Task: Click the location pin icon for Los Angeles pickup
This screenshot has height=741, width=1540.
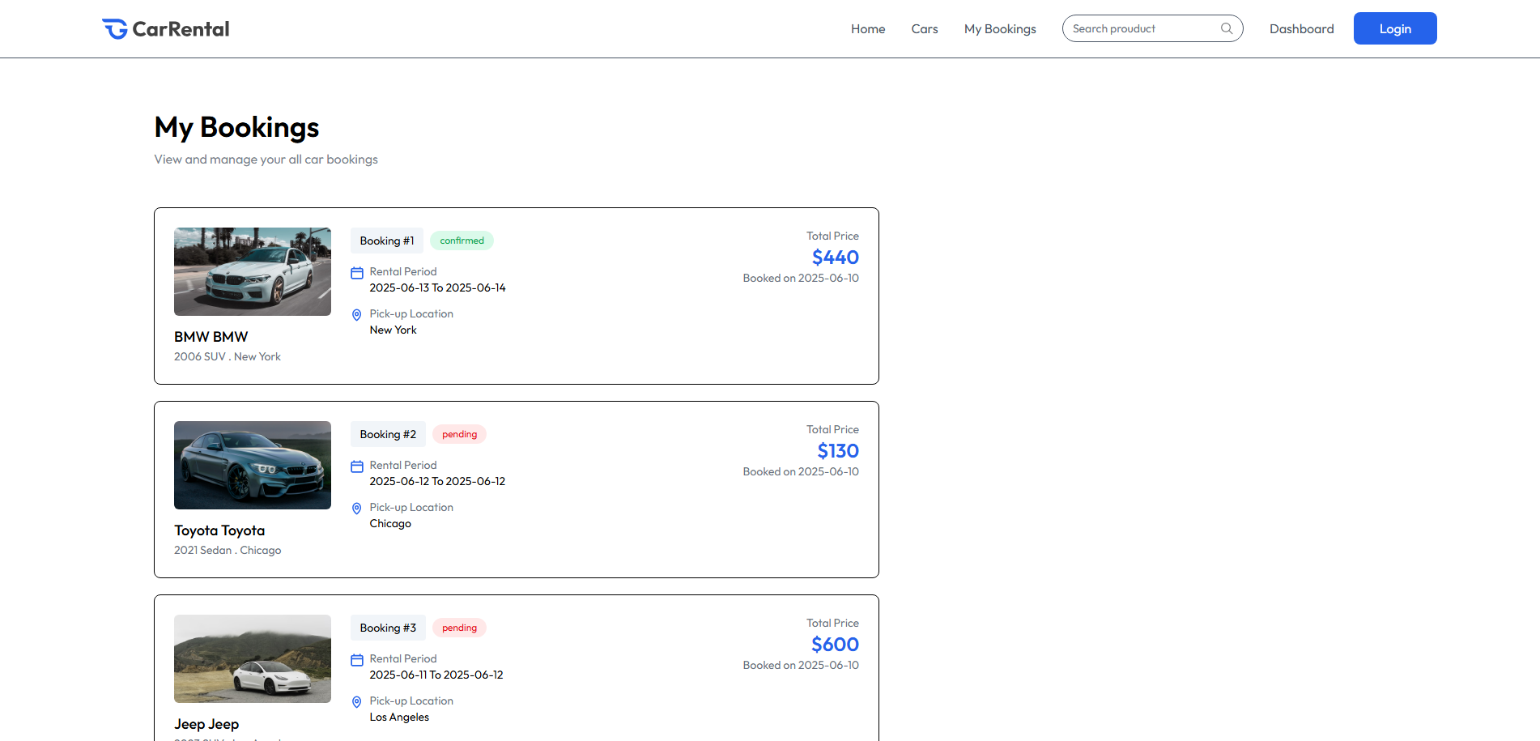Action: pyautogui.click(x=356, y=702)
